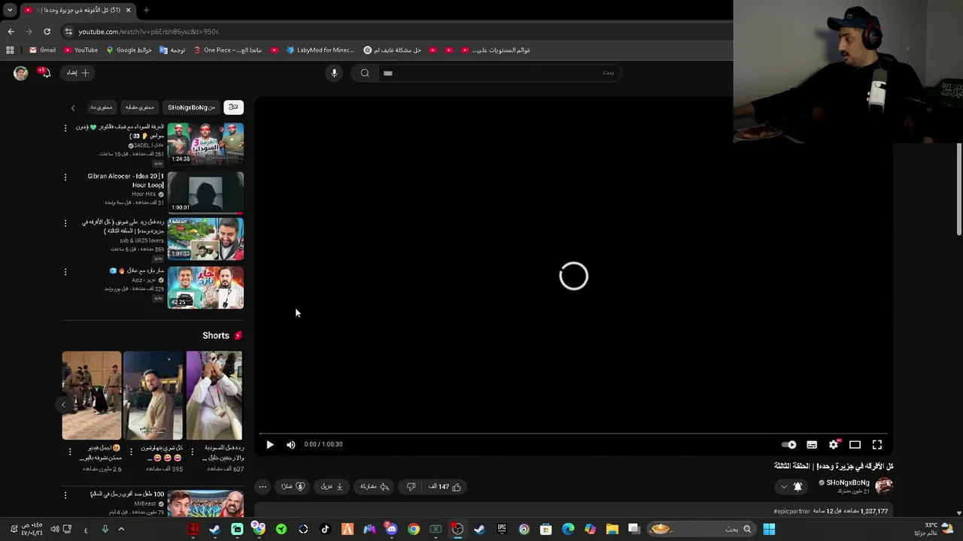Click the search magnifier button

365,73
